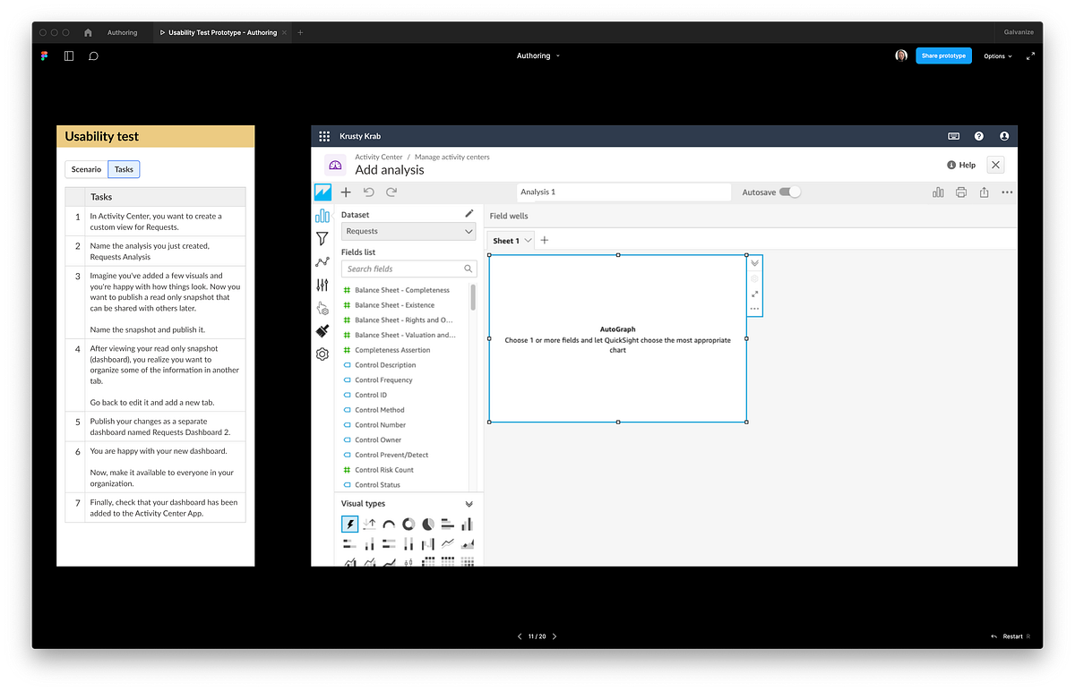Open the Filter panel icon

coord(322,239)
